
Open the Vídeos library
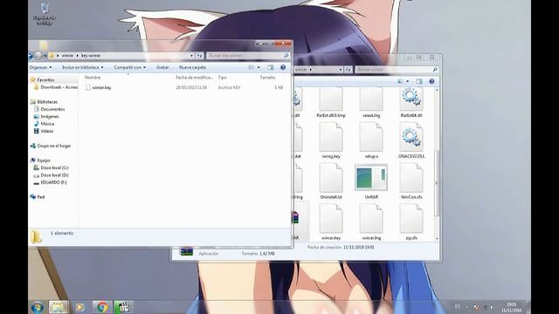pos(46,131)
